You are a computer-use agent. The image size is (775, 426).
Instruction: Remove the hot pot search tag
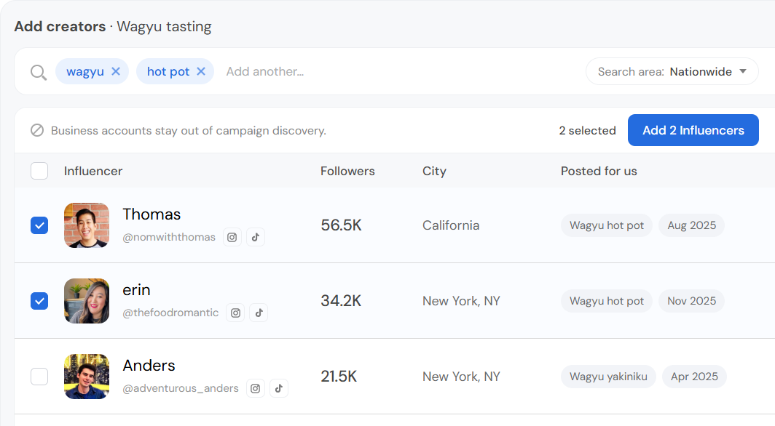pos(201,71)
